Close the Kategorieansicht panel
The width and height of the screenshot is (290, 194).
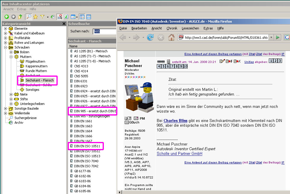(64, 24)
